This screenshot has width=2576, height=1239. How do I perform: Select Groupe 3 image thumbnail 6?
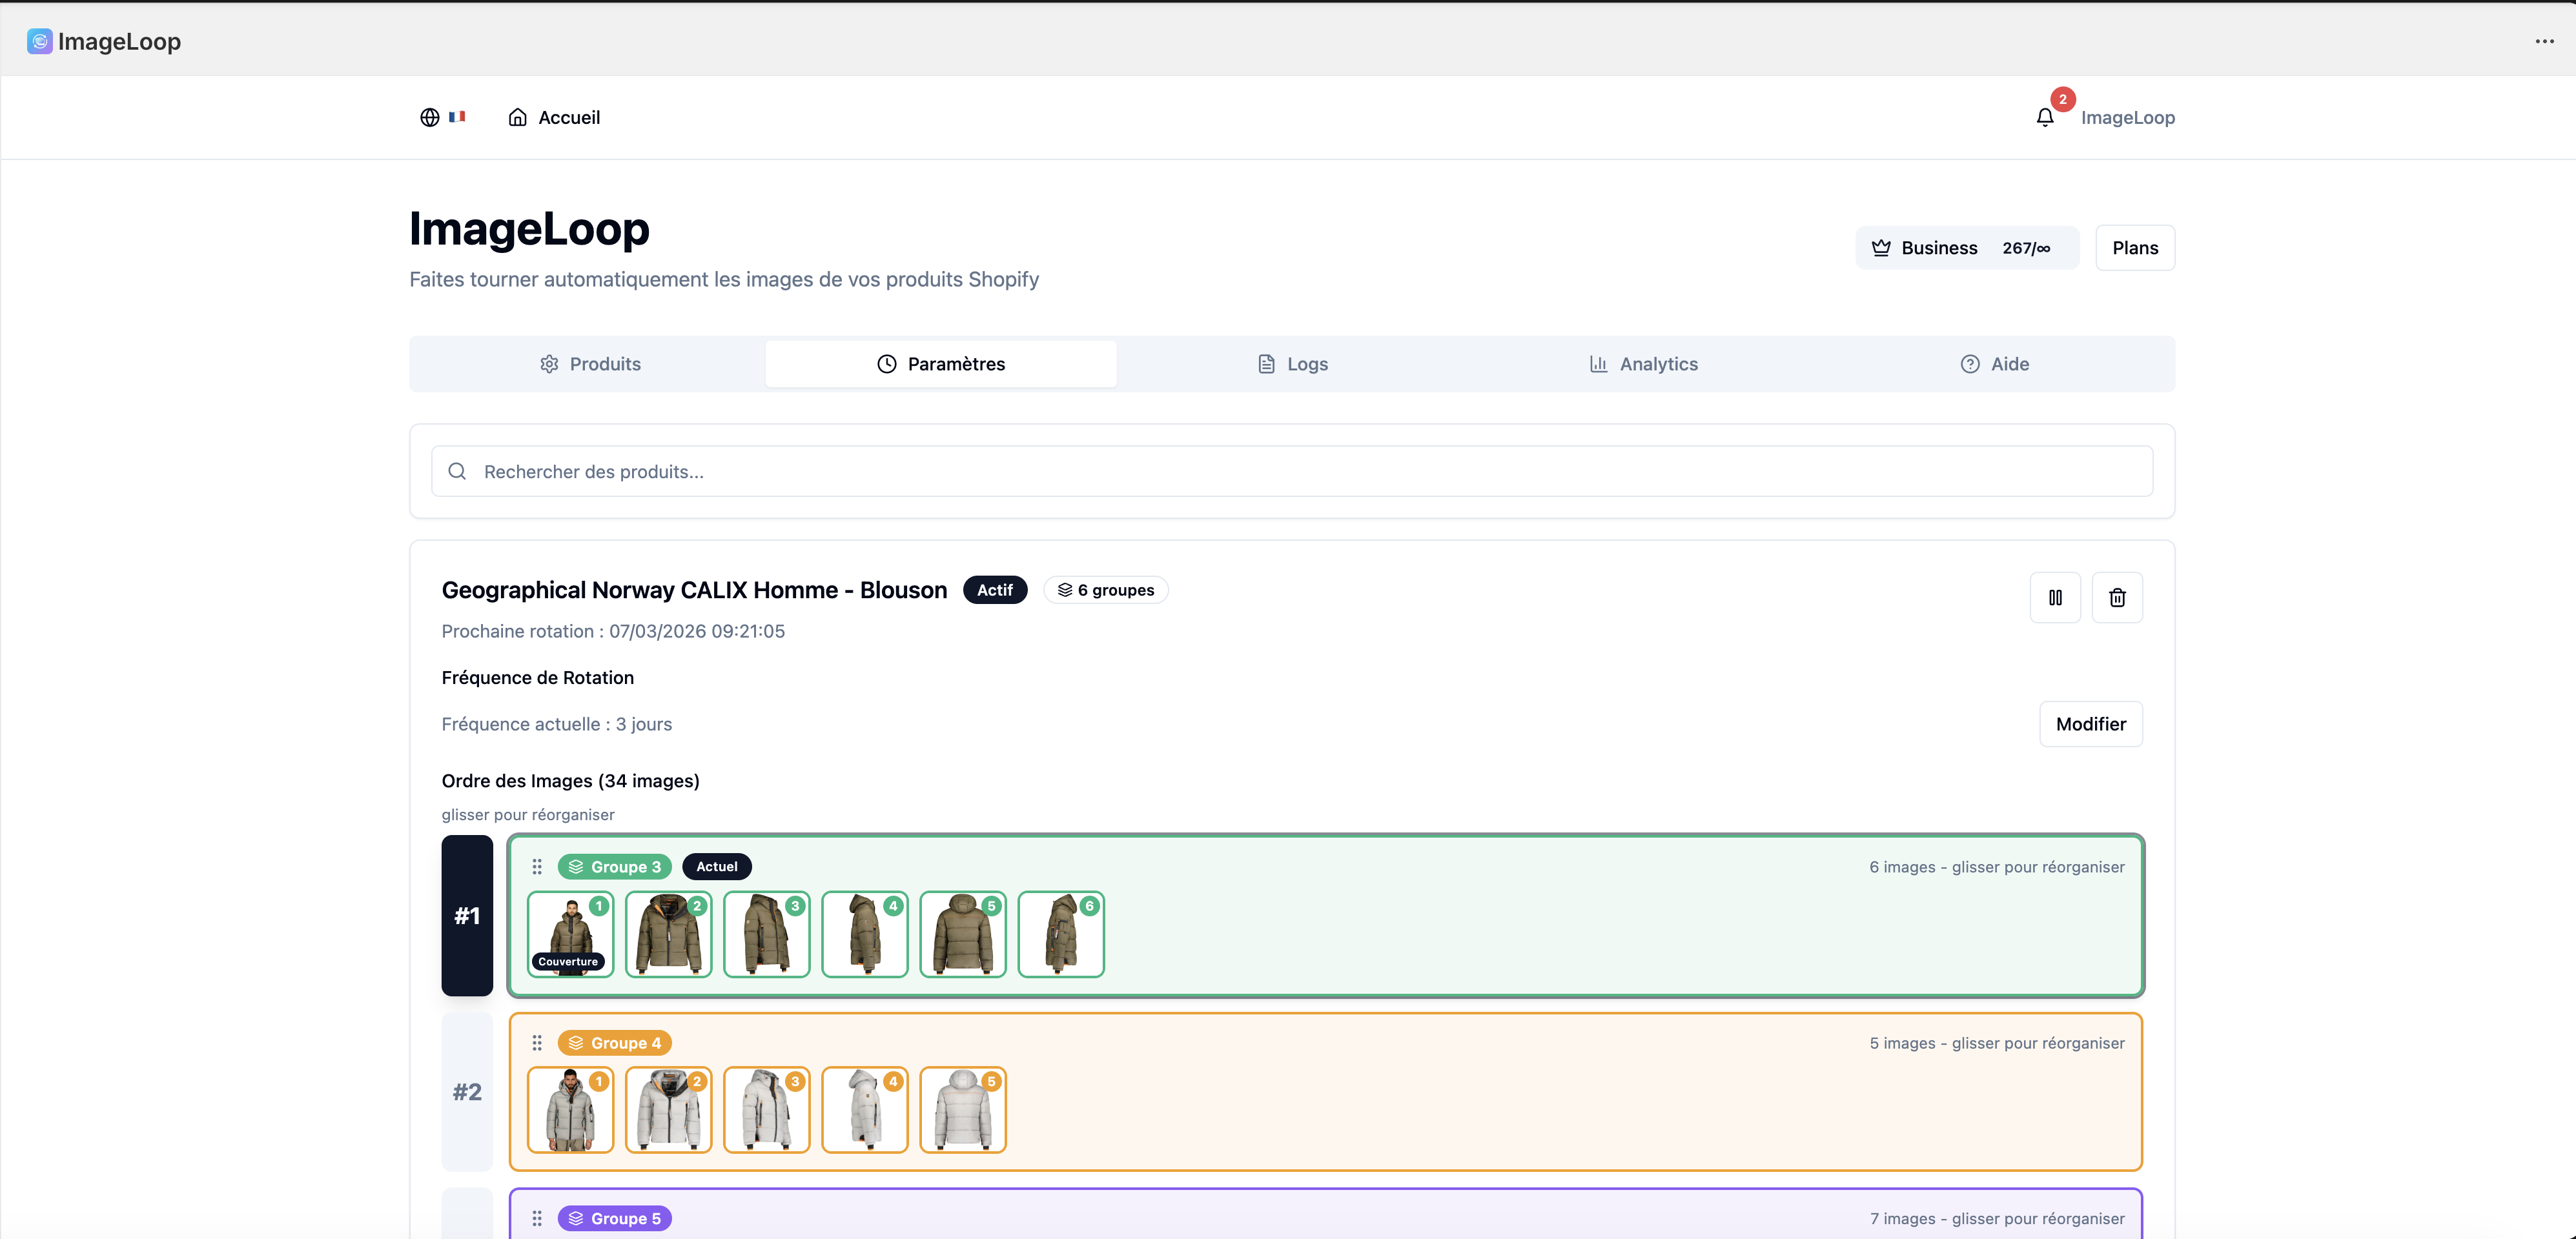[x=1060, y=934]
